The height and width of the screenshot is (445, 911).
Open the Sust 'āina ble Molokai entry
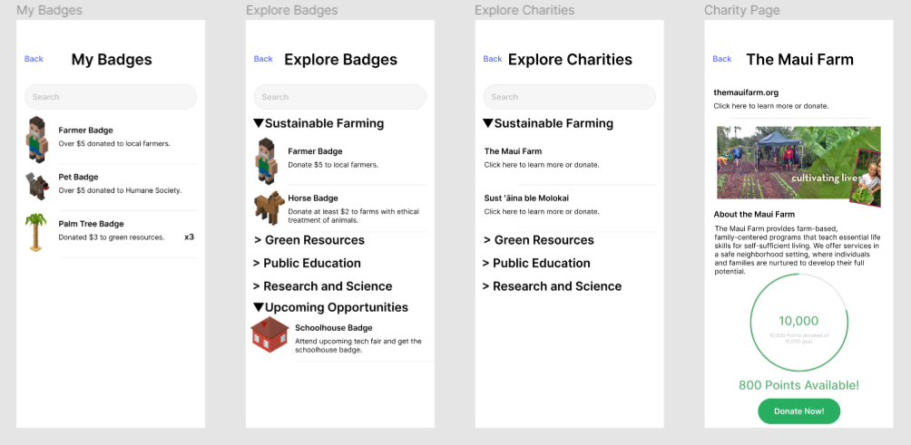point(570,205)
